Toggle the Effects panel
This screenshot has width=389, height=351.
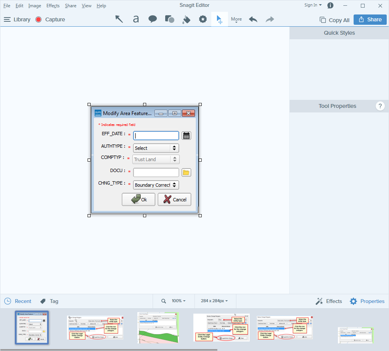[x=329, y=301]
